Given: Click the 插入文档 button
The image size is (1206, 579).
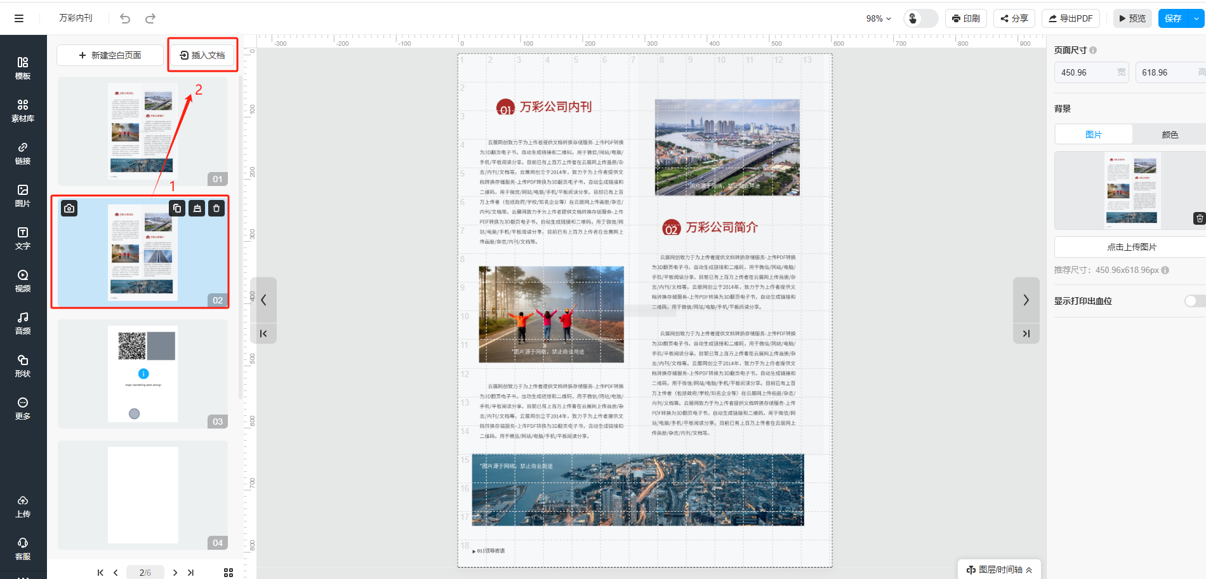Looking at the screenshot, I should click(202, 55).
